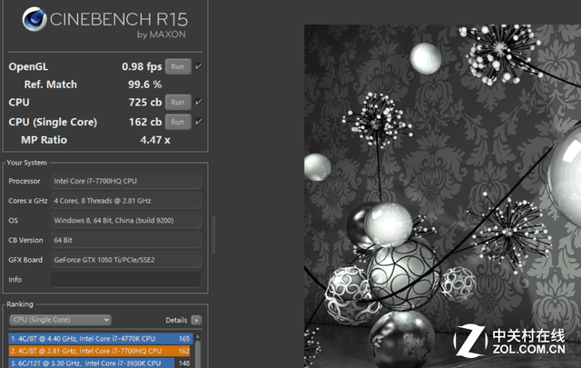Click the Info input field
This screenshot has width=581, height=368.
(x=126, y=279)
